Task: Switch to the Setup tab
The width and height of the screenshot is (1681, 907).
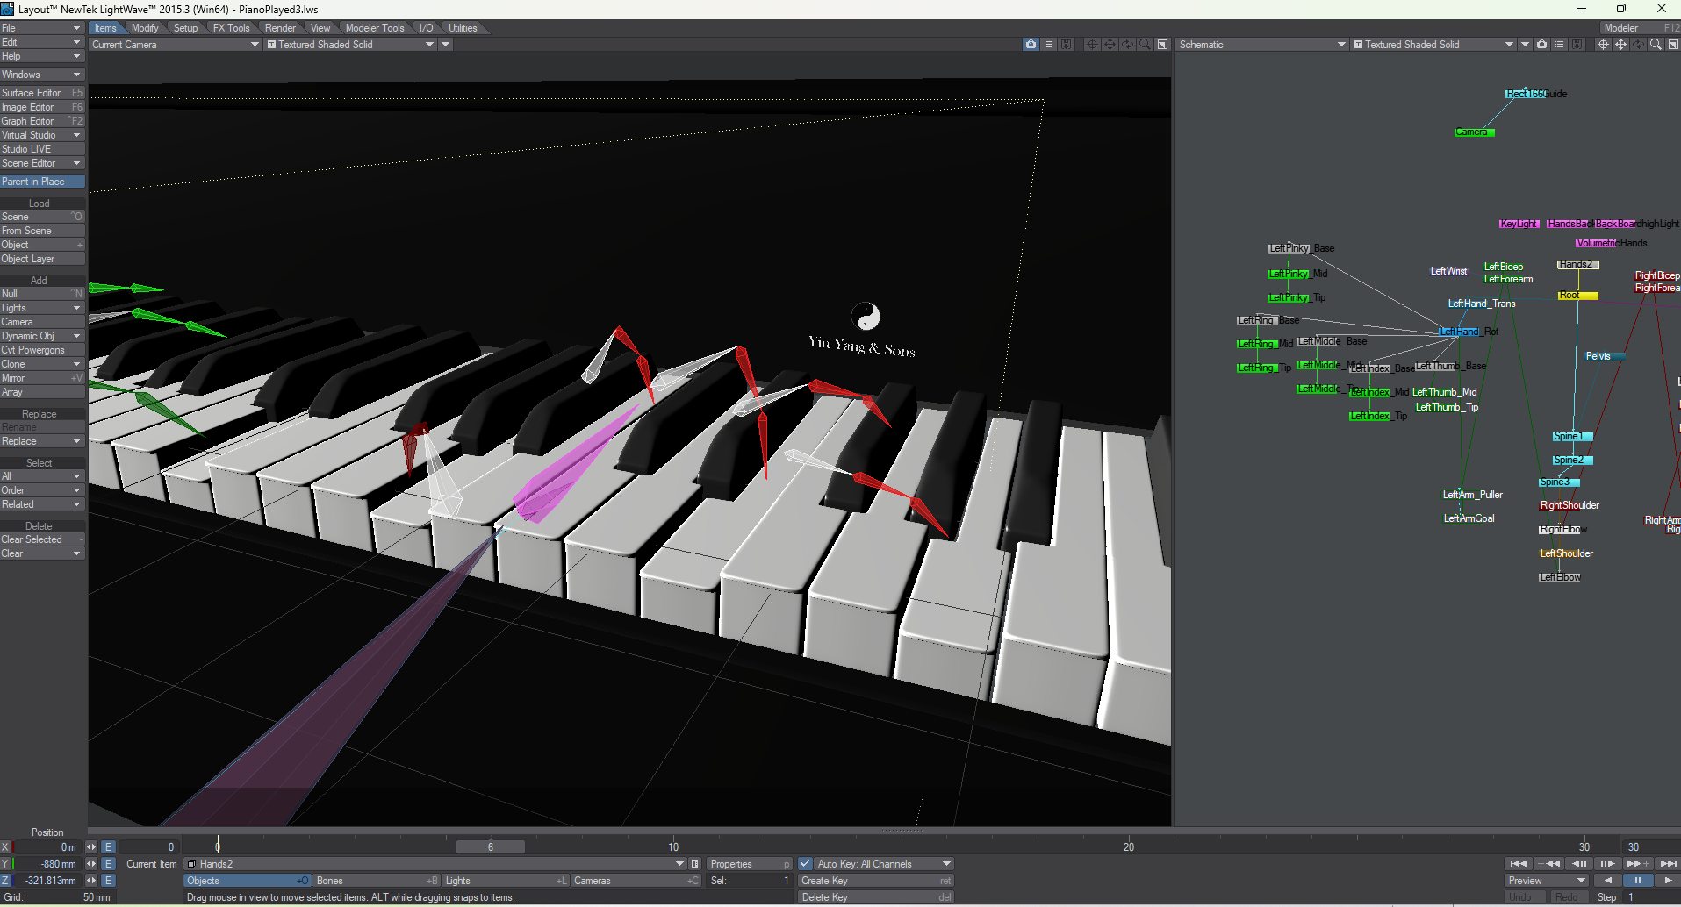Action: point(185,28)
